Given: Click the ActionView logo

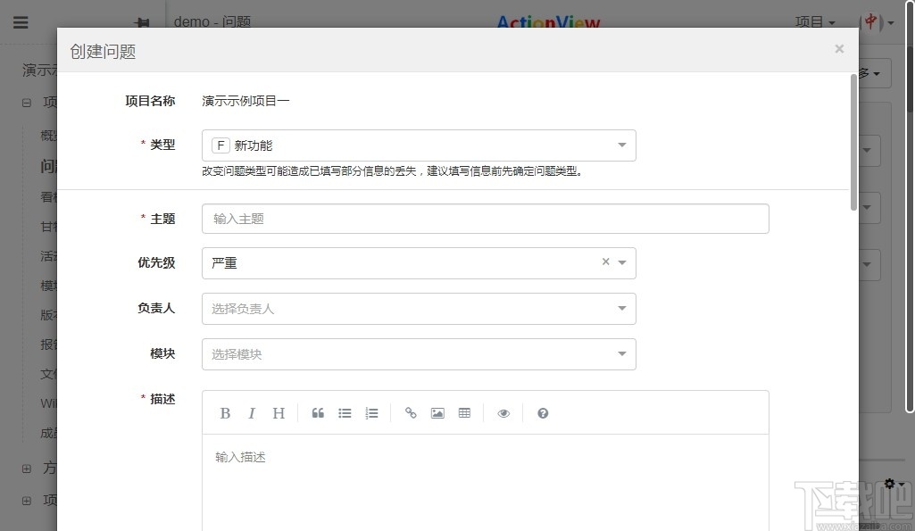Looking at the screenshot, I should click(547, 21).
